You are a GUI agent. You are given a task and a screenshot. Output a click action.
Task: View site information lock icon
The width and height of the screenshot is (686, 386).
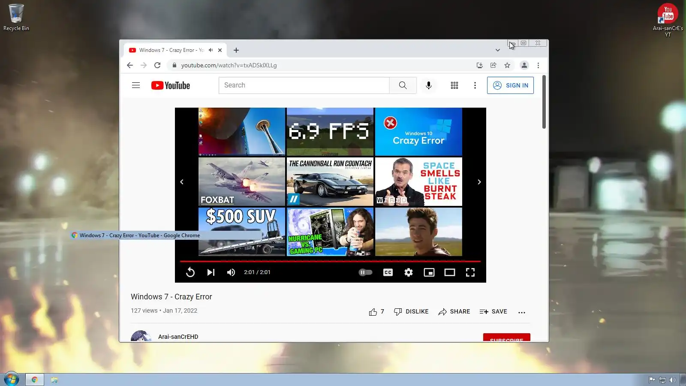click(174, 65)
